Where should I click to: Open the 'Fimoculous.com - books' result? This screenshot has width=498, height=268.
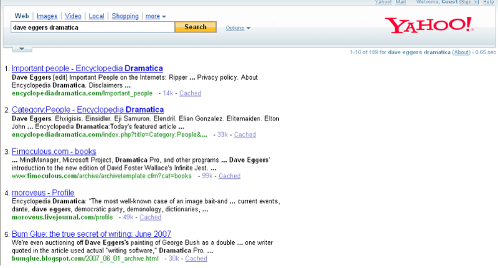[x=54, y=151]
